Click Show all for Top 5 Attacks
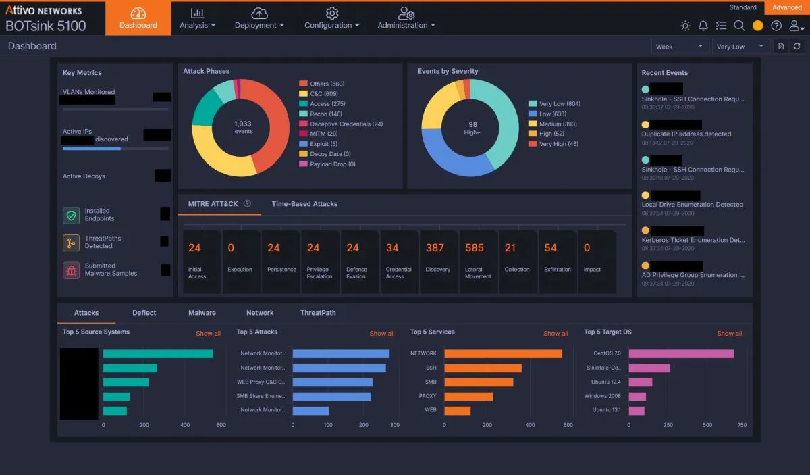 click(382, 333)
